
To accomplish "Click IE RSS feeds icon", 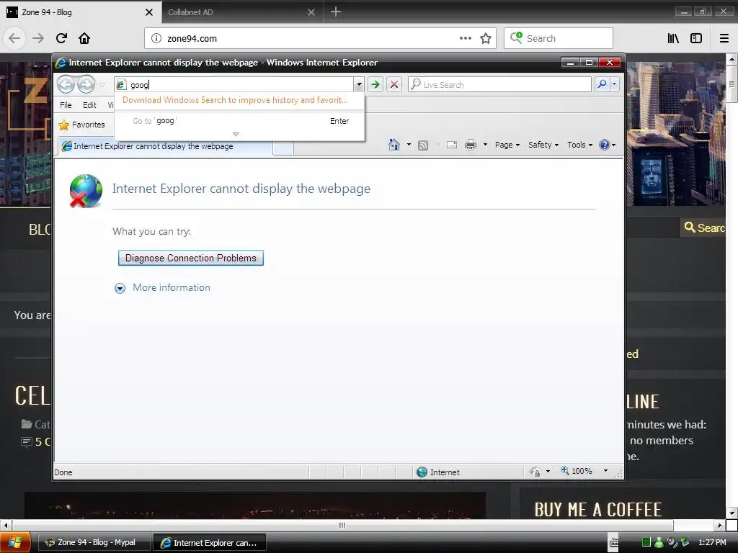I will tap(423, 145).
